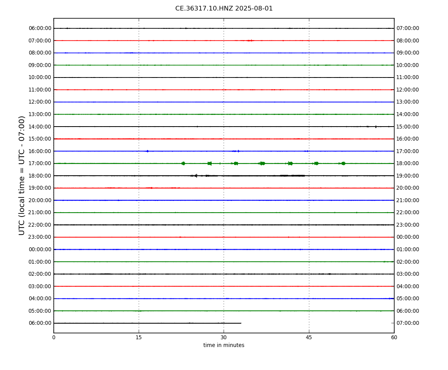Select left-axis time label 09:00:00

pyautogui.click(x=40, y=65)
